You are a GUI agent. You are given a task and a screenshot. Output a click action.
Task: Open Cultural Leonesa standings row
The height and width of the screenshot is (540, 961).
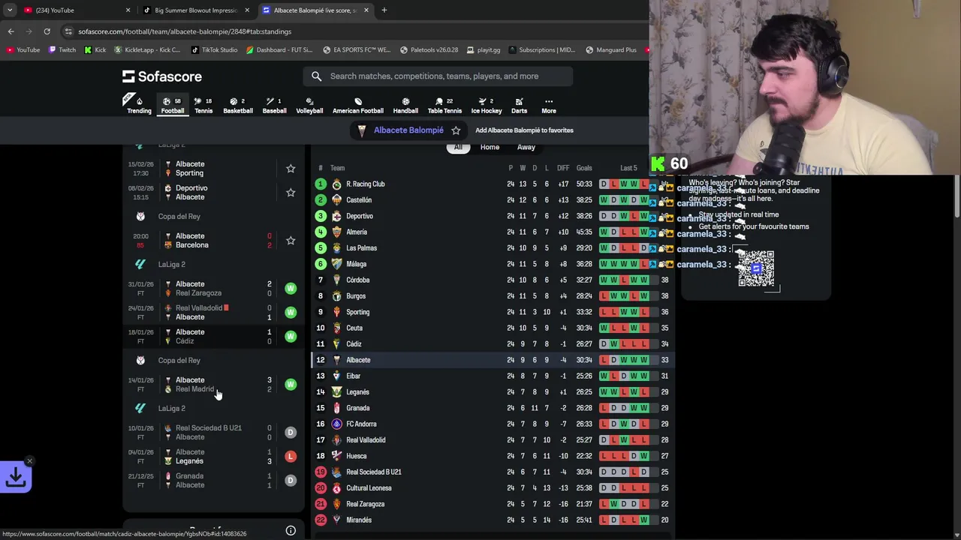point(493,488)
